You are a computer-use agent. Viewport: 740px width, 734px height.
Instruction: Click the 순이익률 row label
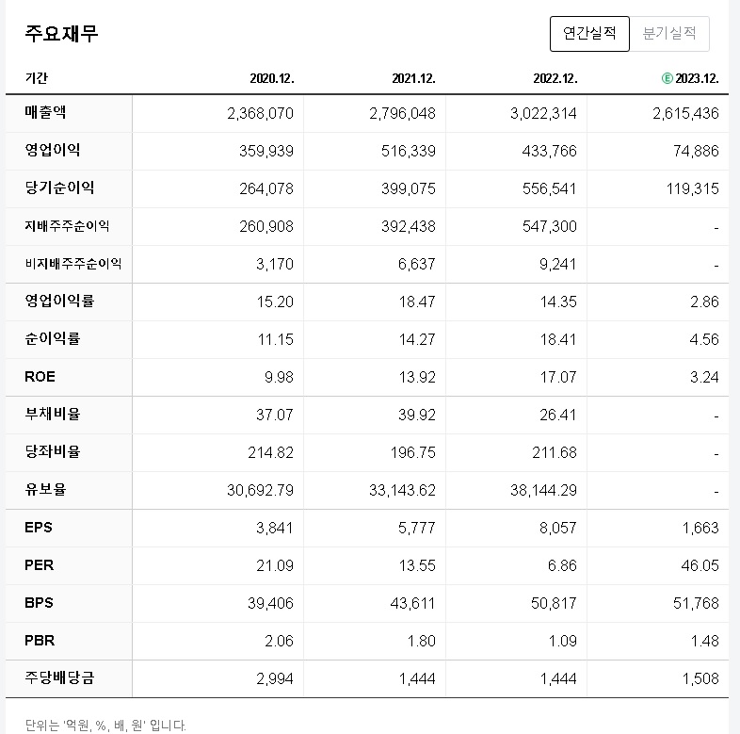click(x=53, y=338)
